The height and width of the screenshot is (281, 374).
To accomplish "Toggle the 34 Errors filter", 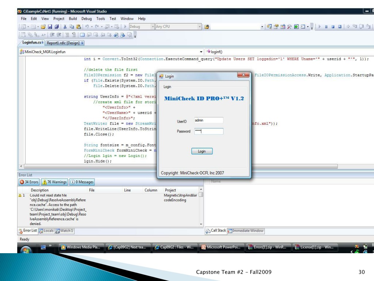I will point(29,182).
